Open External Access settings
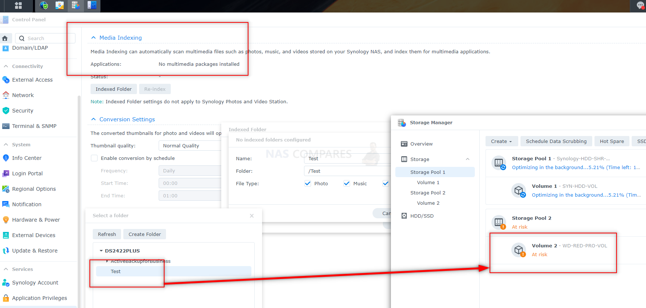646x308 pixels. 32,80
